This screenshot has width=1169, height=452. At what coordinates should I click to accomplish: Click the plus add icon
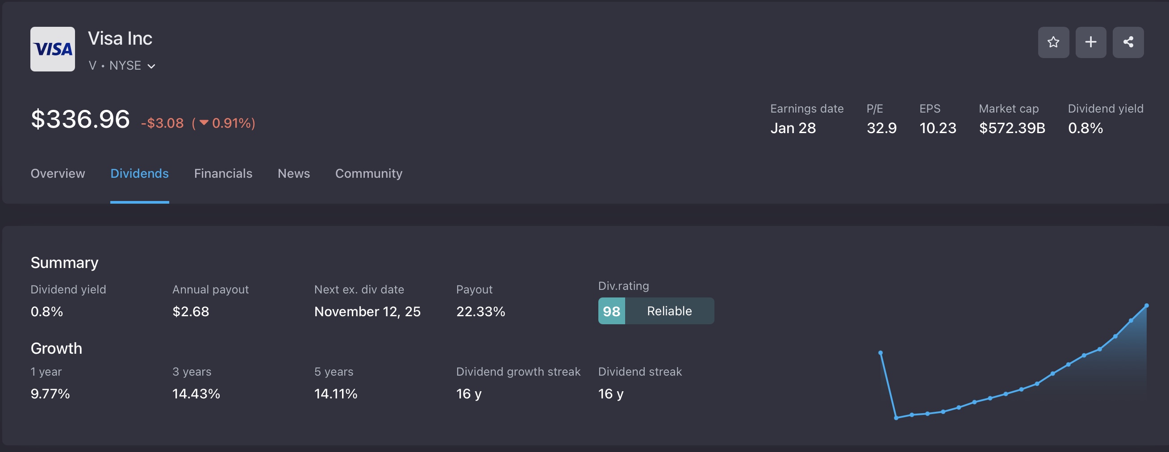(1090, 42)
